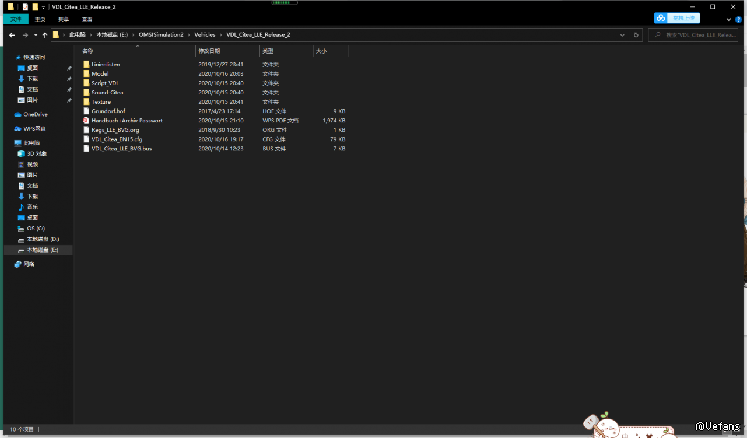Sort by the 名称 column header

[138, 51]
